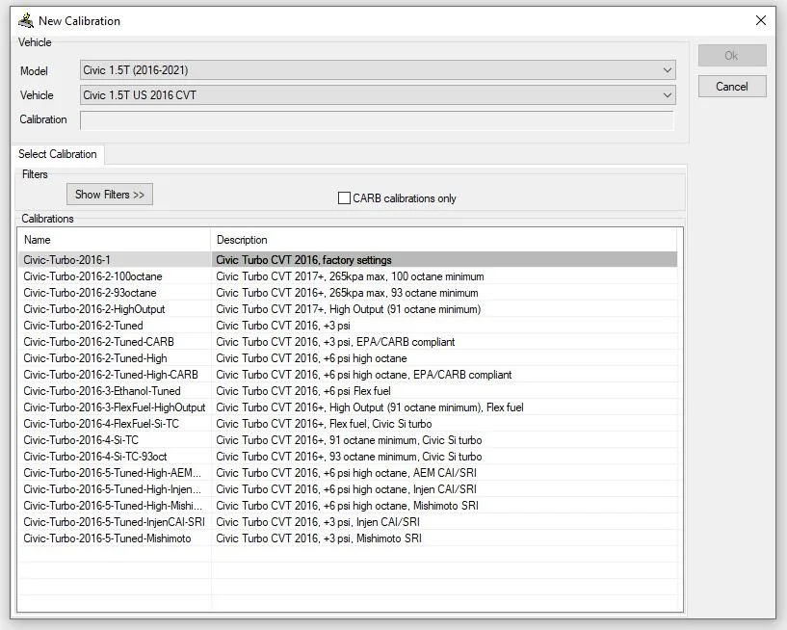This screenshot has height=630, width=787.
Task: Select Civic-Turbo-2016-4-Si-TC-93oct row
Action: click(x=348, y=457)
